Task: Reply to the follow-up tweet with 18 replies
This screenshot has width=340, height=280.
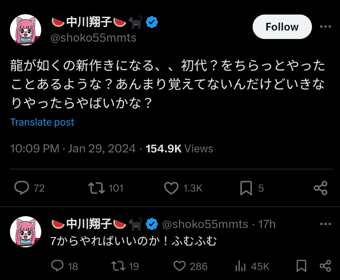Action: click(57, 266)
